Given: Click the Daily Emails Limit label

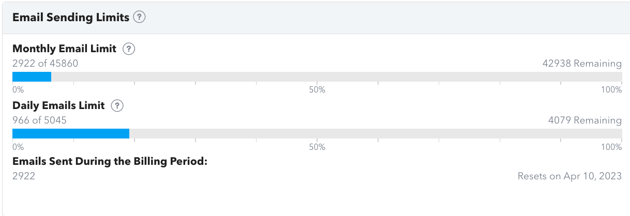Looking at the screenshot, I should point(58,105).
